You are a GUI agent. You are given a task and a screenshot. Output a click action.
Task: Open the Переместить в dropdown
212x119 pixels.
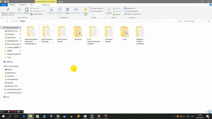point(51,11)
